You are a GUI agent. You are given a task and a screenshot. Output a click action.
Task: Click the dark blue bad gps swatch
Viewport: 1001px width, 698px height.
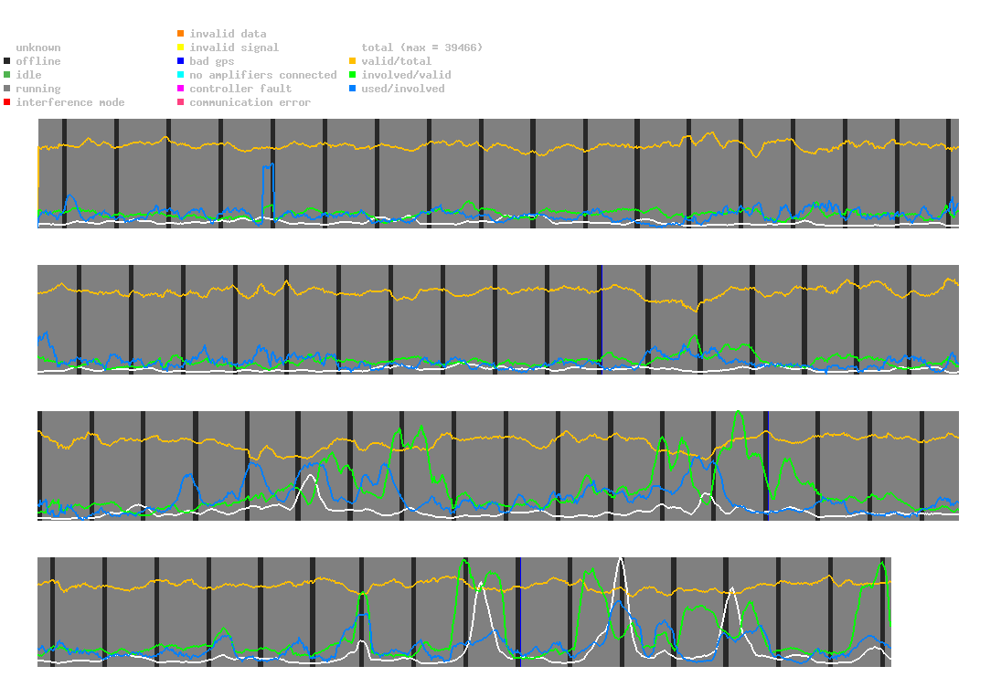click(x=181, y=61)
